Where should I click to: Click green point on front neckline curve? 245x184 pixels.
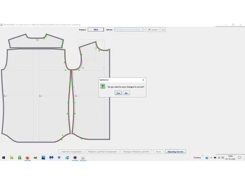[x=99, y=51]
